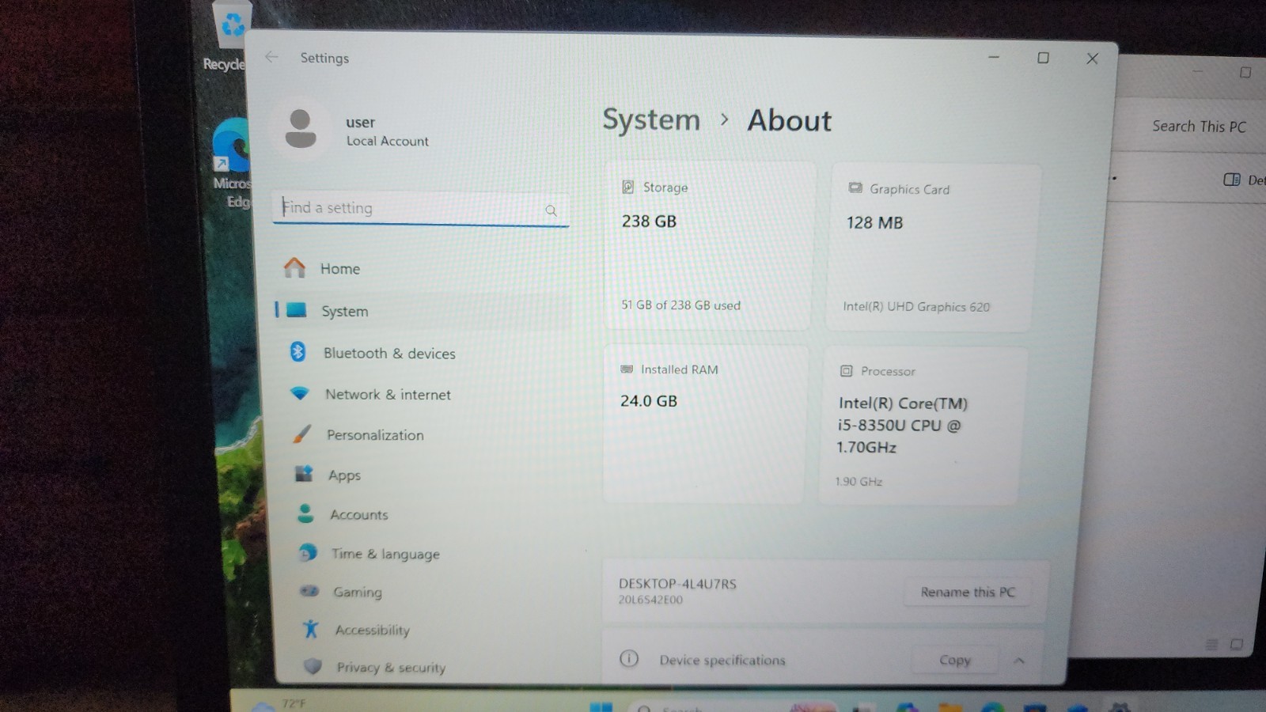Close the Settings window
This screenshot has height=712, width=1266.
click(x=1093, y=59)
